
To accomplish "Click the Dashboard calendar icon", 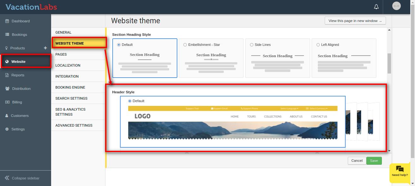I will (x=7, y=21).
